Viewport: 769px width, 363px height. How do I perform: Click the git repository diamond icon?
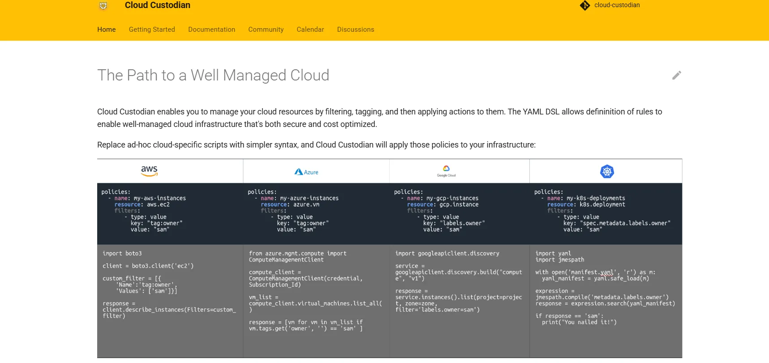[x=585, y=5]
